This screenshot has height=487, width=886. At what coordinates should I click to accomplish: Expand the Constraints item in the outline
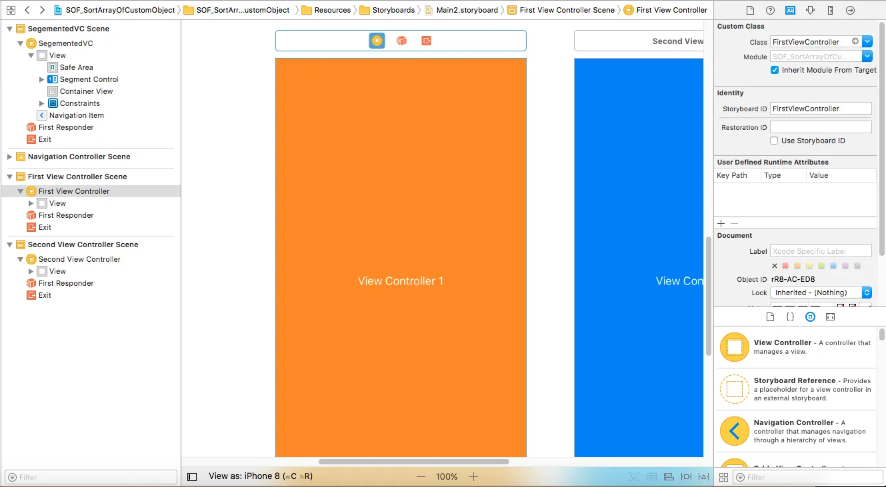[x=42, y=103]
